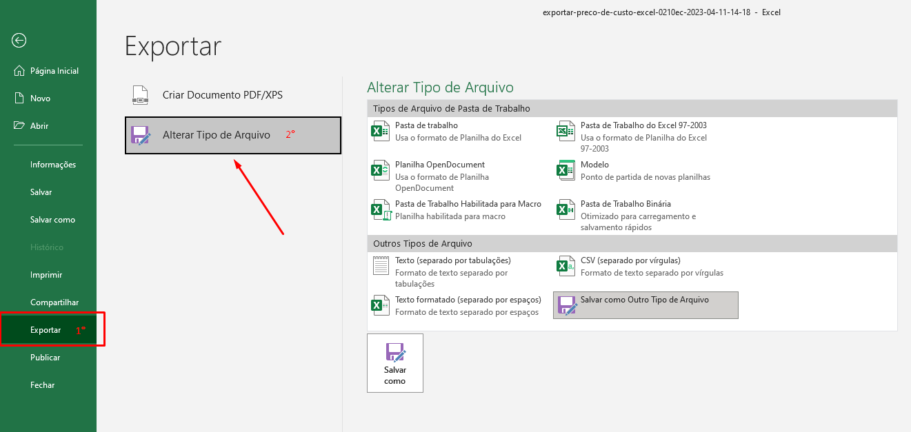Choose the CSV (separado por vírgulas) format
The image size is (911, 432).
point(630,260)
